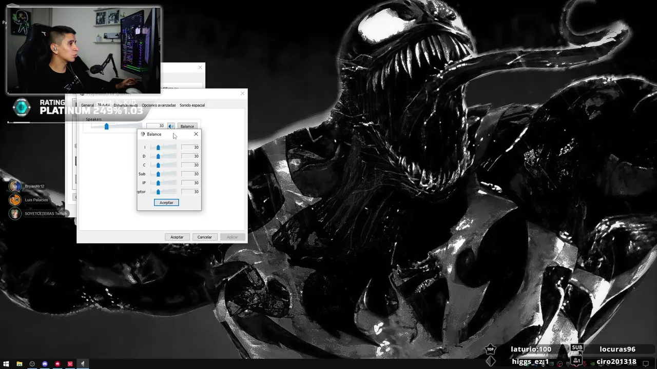The image size is (657, 369).
Task: Click the Aplicar button
Action: click(x=233, y=237)
